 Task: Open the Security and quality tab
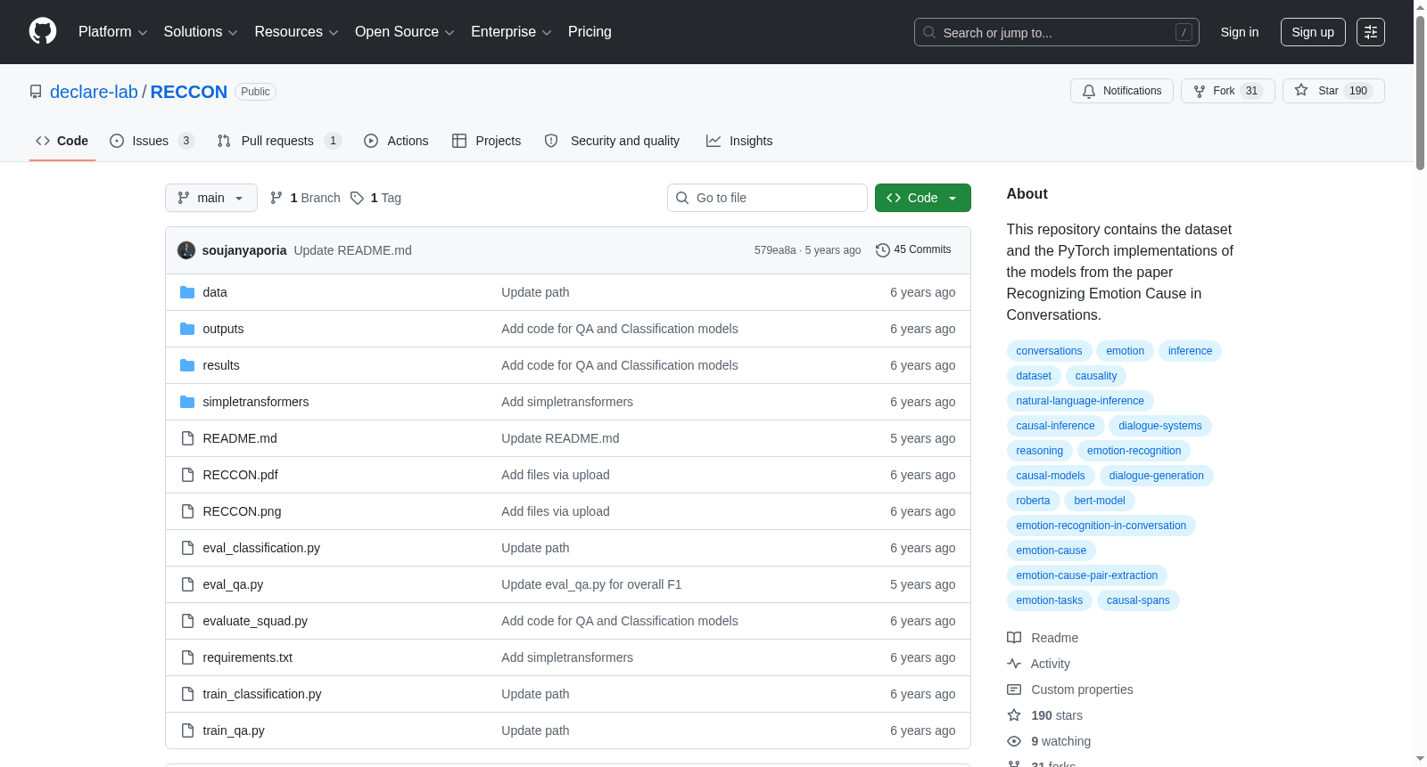[x=612, y=141]
